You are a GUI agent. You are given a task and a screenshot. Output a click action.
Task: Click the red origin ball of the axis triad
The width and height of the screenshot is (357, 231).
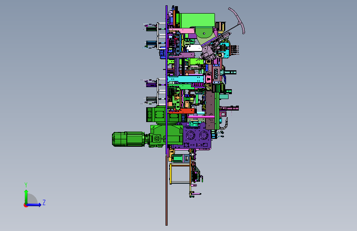26,205
